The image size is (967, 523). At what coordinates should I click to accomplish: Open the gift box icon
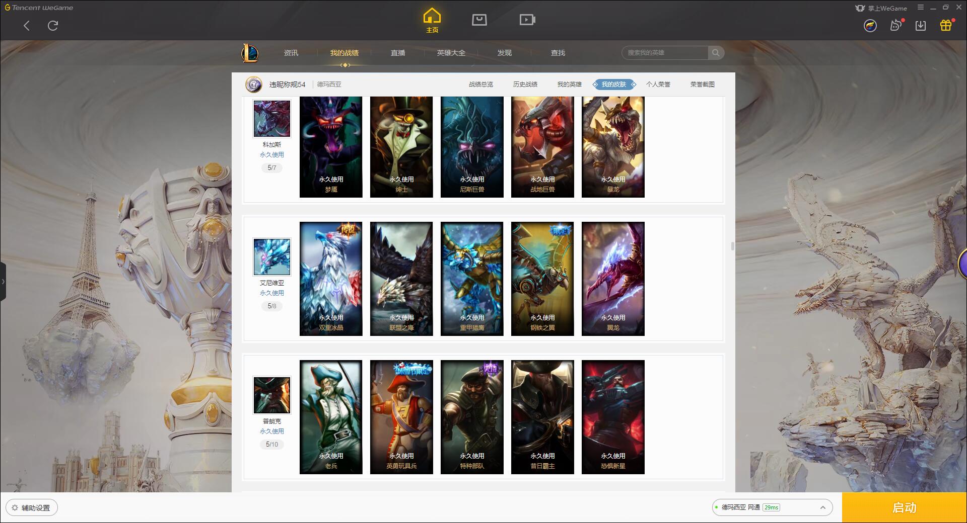click(946, 25)
